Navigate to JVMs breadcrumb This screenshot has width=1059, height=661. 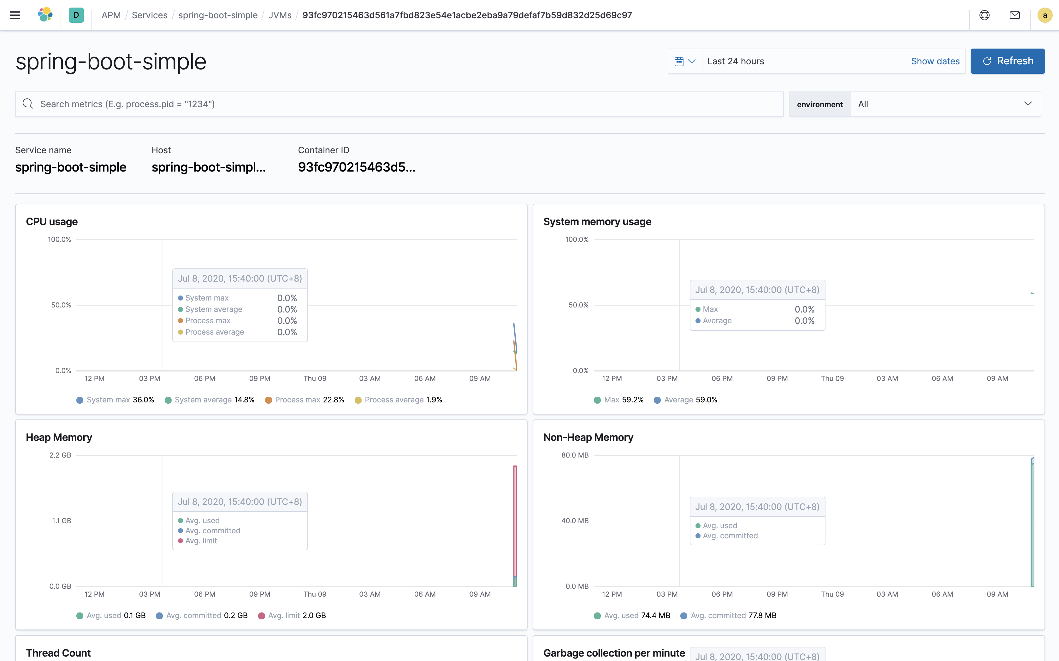coord(280,15)
